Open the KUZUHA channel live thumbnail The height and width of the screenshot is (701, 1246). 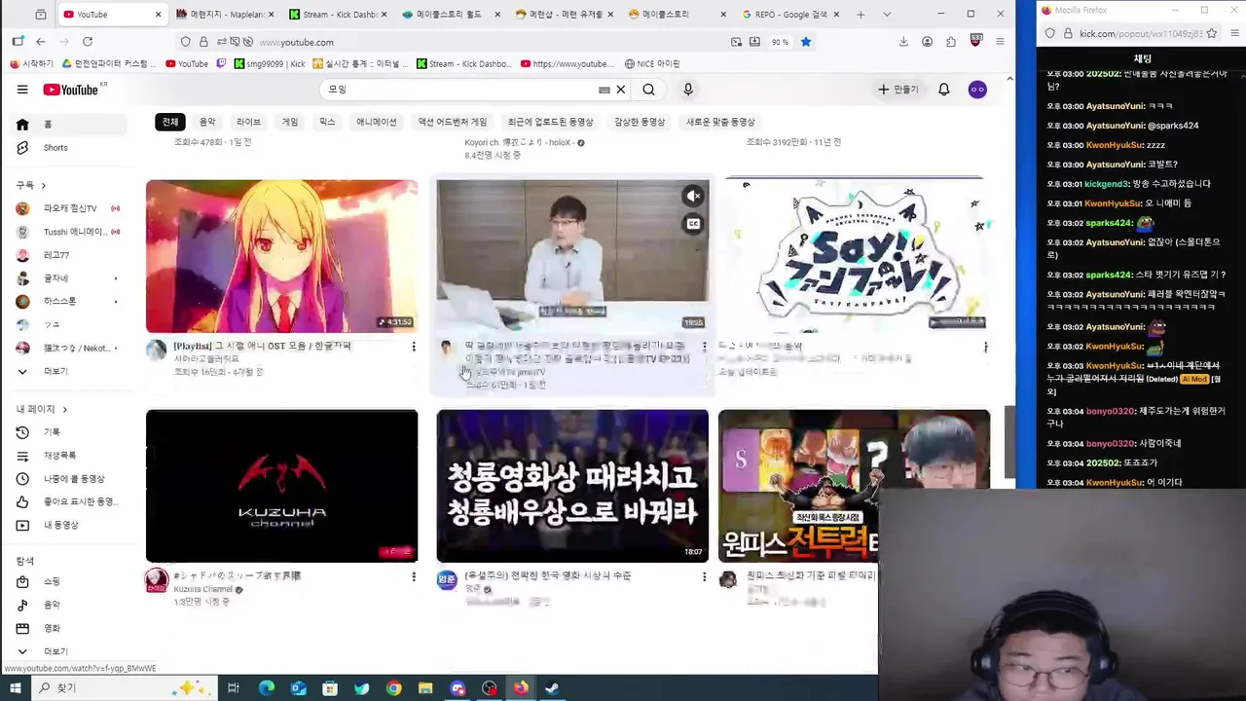(x=282, y=486)
